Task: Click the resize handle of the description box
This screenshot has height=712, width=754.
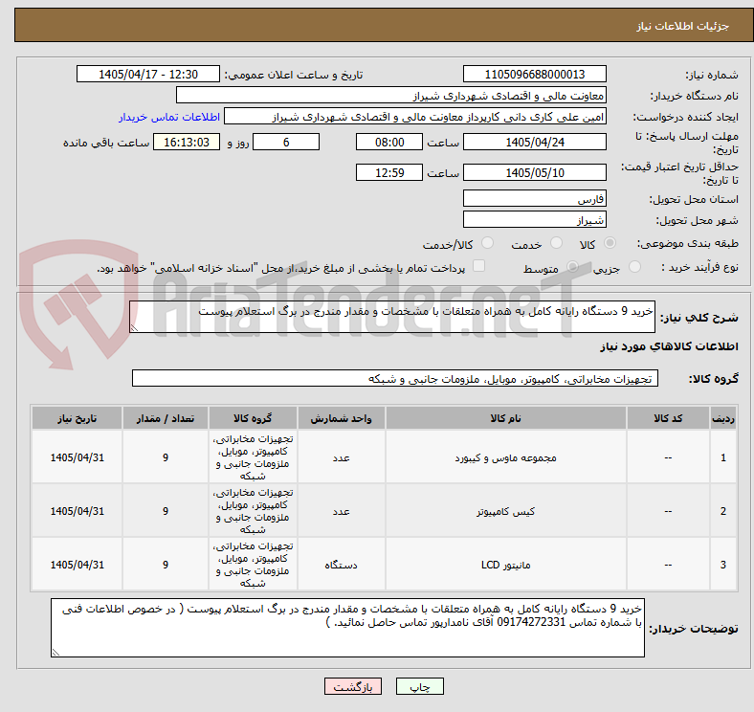Action: point(134,328)
